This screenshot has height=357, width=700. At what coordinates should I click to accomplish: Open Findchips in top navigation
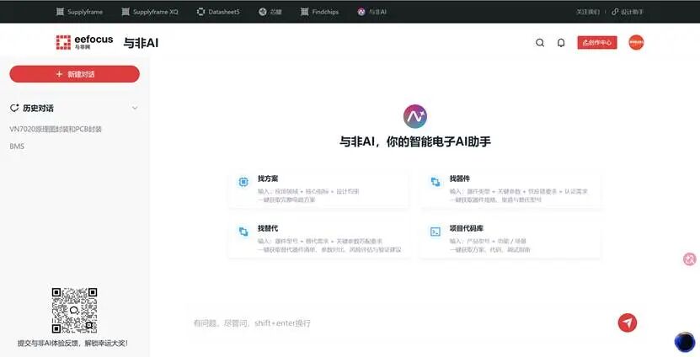click(319, 12)
